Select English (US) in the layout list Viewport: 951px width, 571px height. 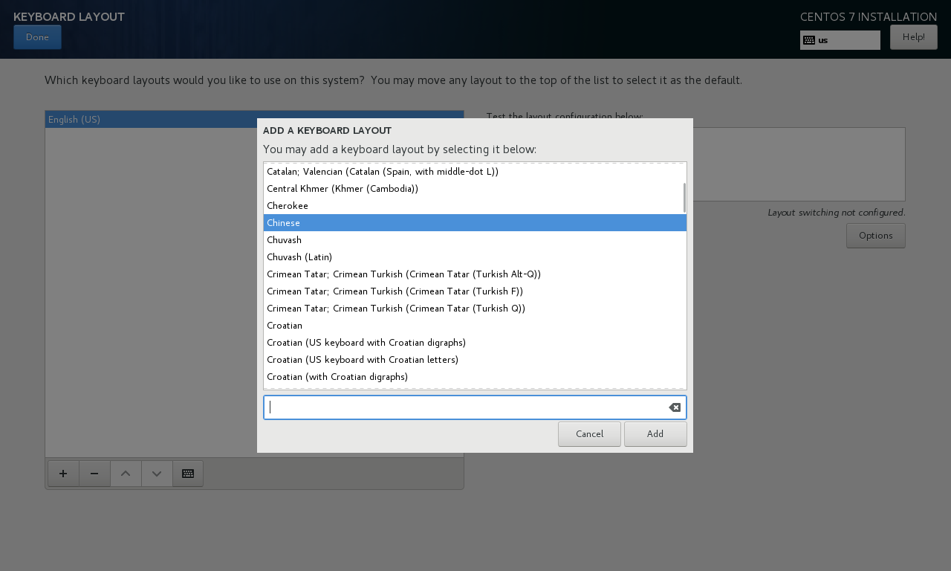[x=254, y=120]
